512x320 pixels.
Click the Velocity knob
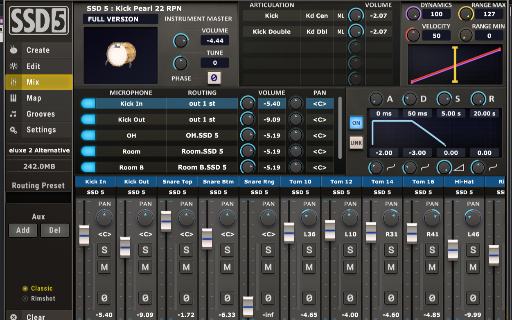click(413, 35)
